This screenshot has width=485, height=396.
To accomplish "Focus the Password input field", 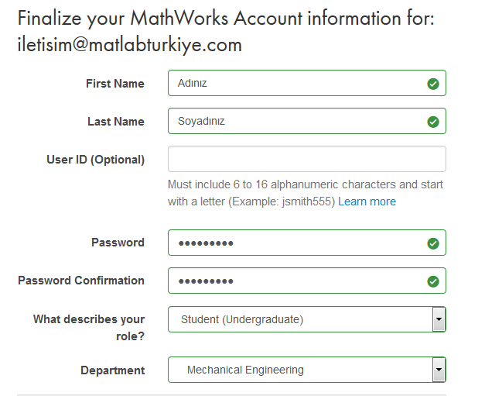I will click(x=307, y=243).
